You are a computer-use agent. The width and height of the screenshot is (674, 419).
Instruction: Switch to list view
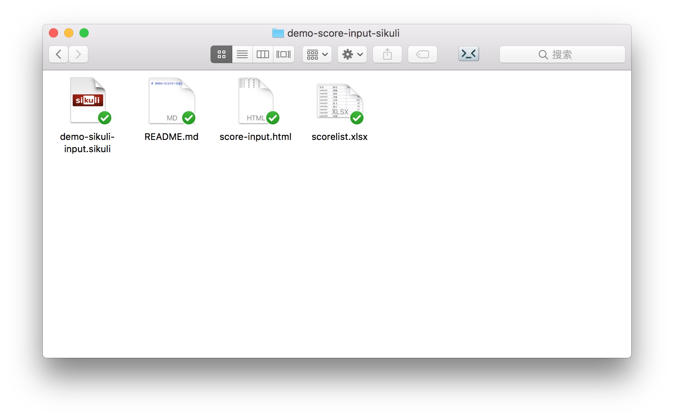coord(242,54)
